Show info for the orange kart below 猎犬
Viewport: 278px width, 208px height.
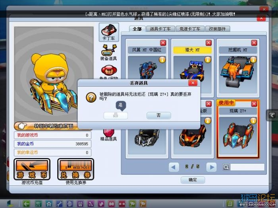coord(208,121)
